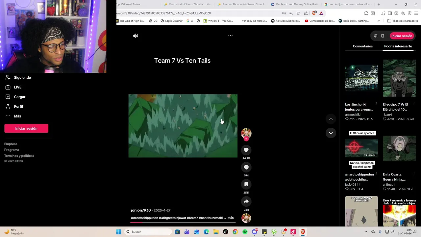Screen dimensions: 421x237
Task: Click the Siguiendo sidebar icon
Action: point(8,77)
